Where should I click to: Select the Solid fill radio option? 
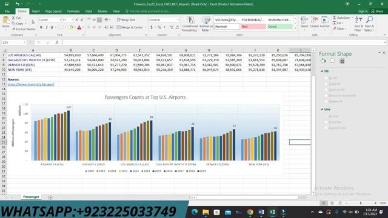click(326, 84)
